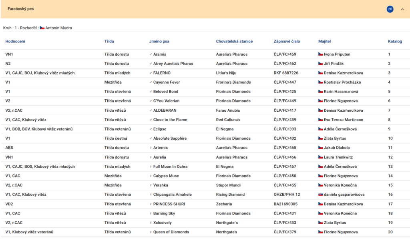The height and width of the screenshot is (239, 410).
Task: Click the flag icon next to Jiří Pinďák
Action: (321, 64)
